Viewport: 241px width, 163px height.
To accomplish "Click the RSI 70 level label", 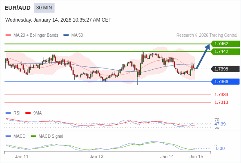I will click(x=217, y=120).
